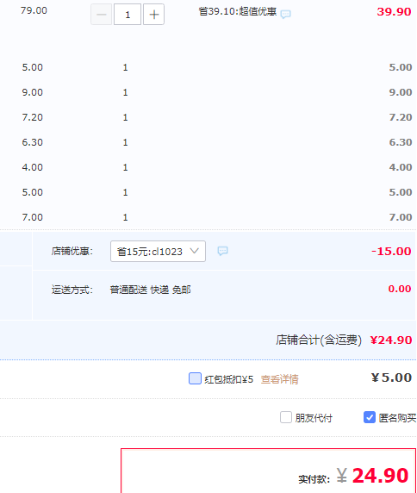This screenshot has height=493, width=417.
Task: Open the 省15元:cl1023 discount dropdown
Action: tap(158, 251)
